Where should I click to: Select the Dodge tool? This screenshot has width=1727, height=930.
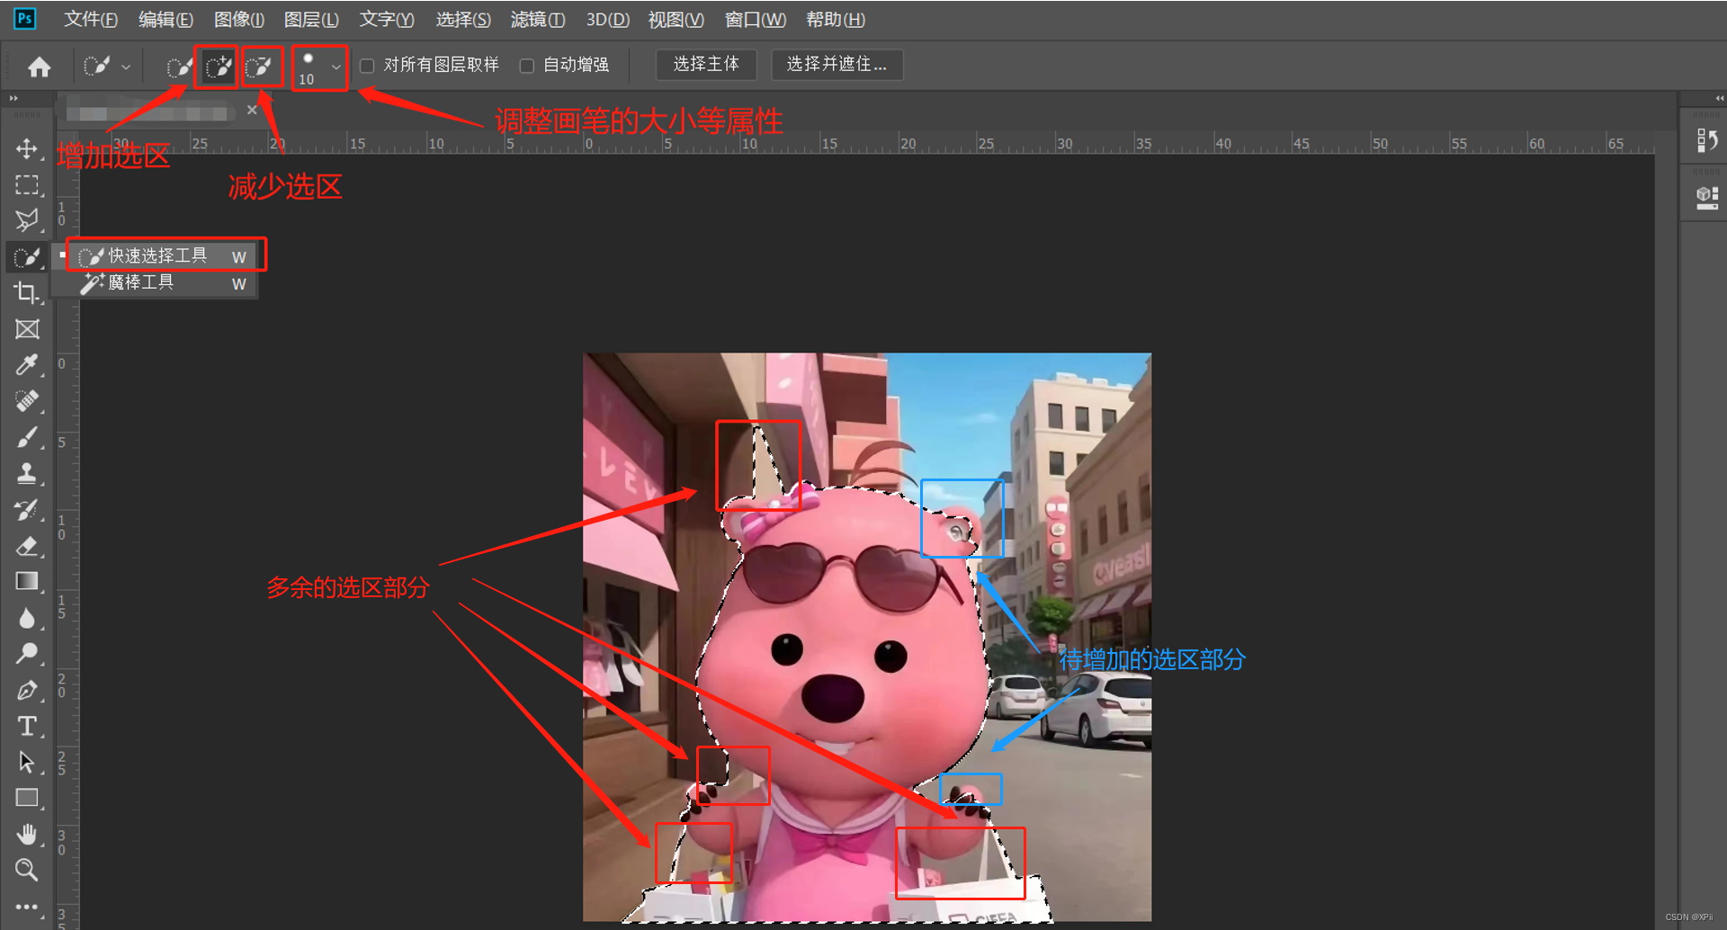(x=27, y=654)
